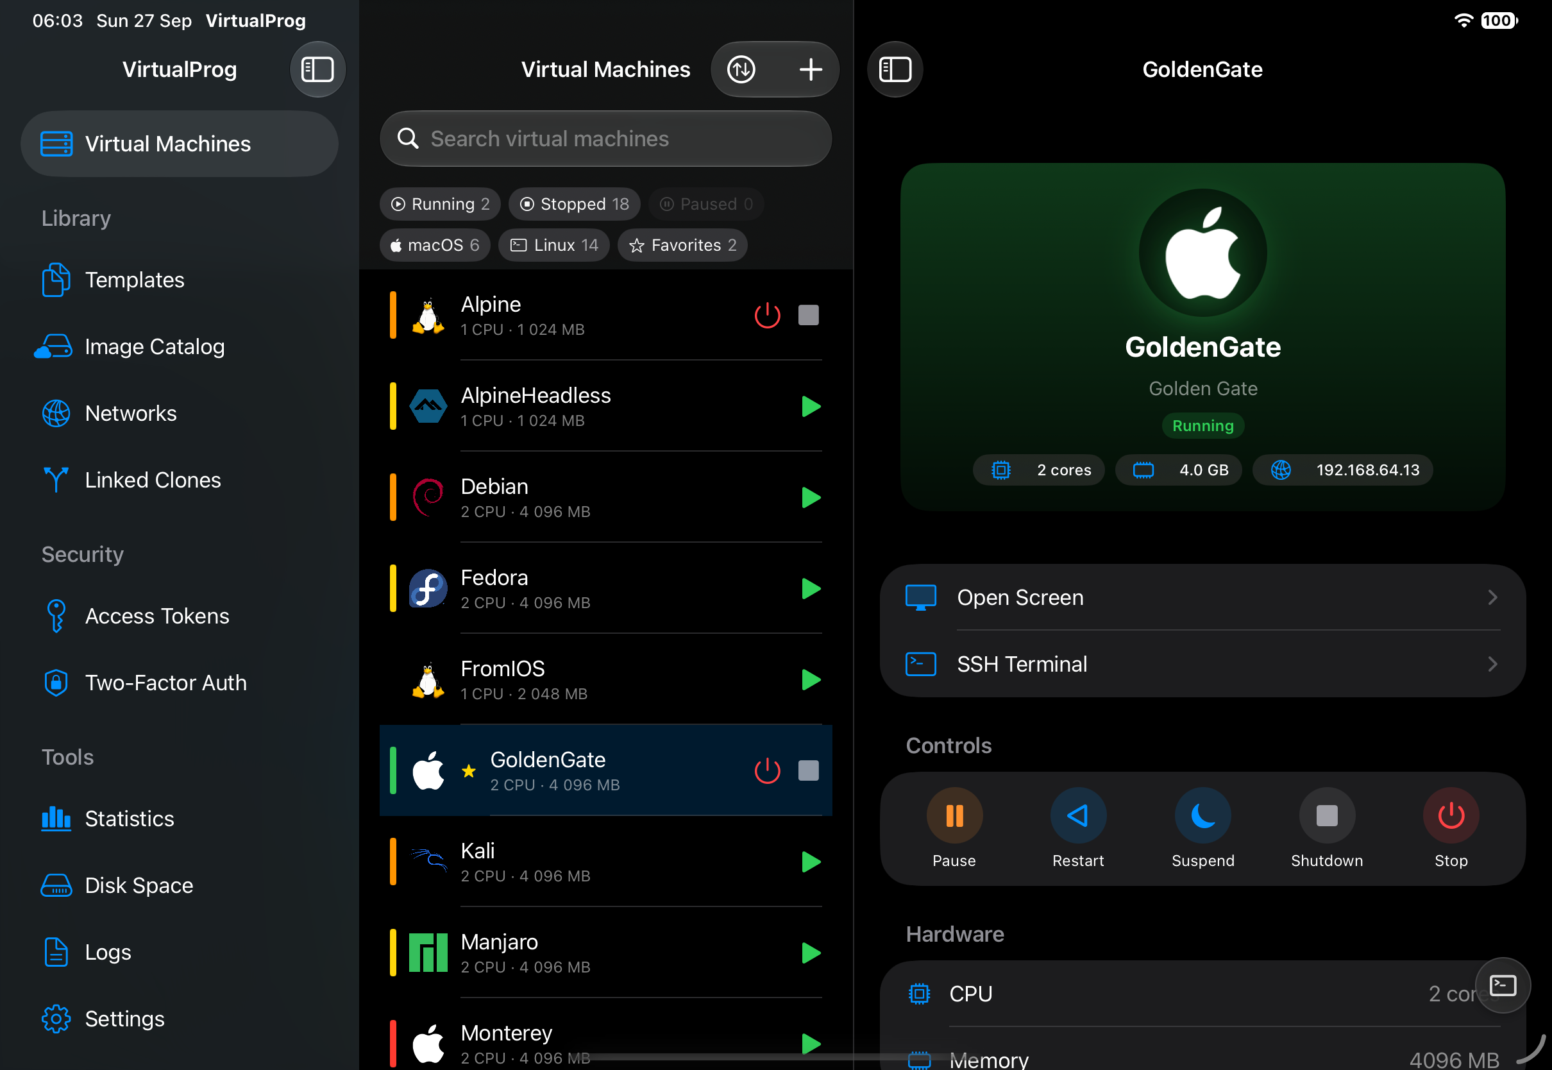Select the Fedora VM row
The image size is (1552, 1070).
pos(606,589)
